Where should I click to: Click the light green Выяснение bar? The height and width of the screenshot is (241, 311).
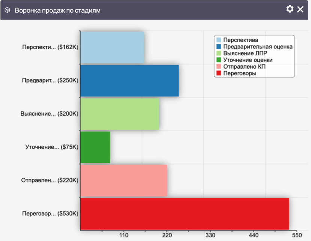point(120,114)
